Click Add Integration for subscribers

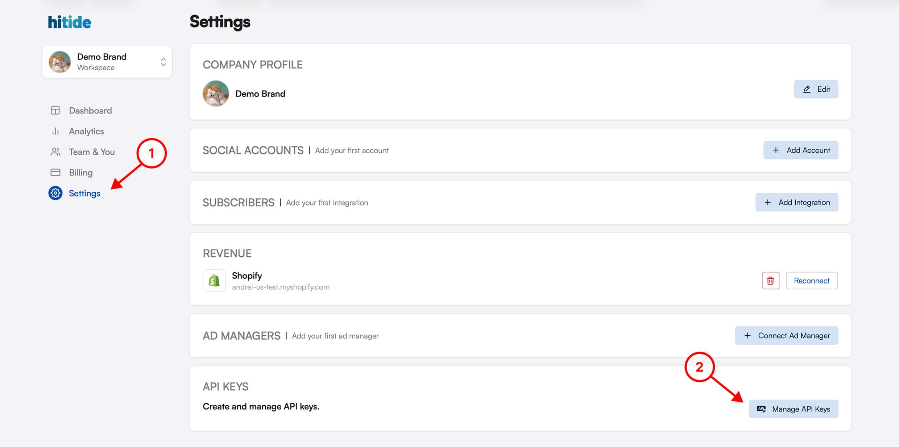click(x=797, y=202)
